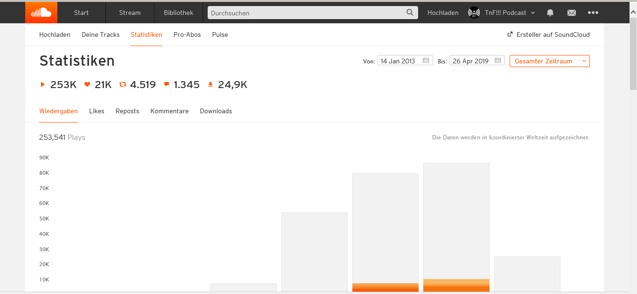Select the Statistiken tab
The image size is (637, 294).
coord(147,34)
